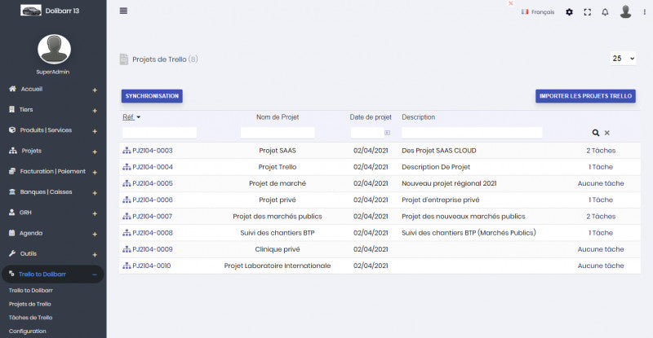
Task: Open the 25 rows per page dropdown
Action: [x=623, y=59]
